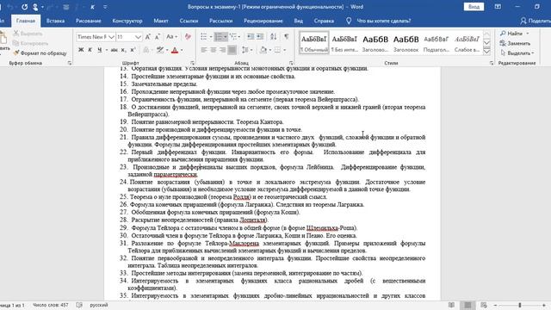The width and height of the screenshot is (551, 310).
Task: Apply the Подзаголовок style
Action: [x=436, y=43]
